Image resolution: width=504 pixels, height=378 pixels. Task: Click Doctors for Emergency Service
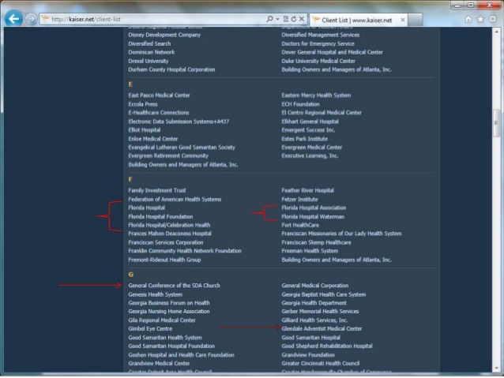point(318,43)
